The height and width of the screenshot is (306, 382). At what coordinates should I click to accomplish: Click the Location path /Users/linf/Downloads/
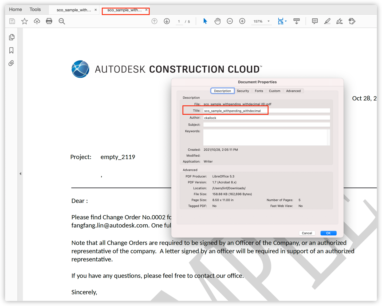coord(229,188)
